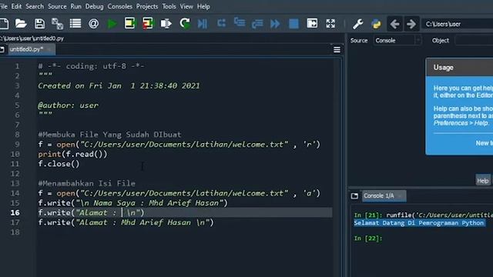Click 'Created on Fri Jan 1 21:38:40 2021' line
The width and height of the screenshot is (493, 277).
(x=119, y=85)
